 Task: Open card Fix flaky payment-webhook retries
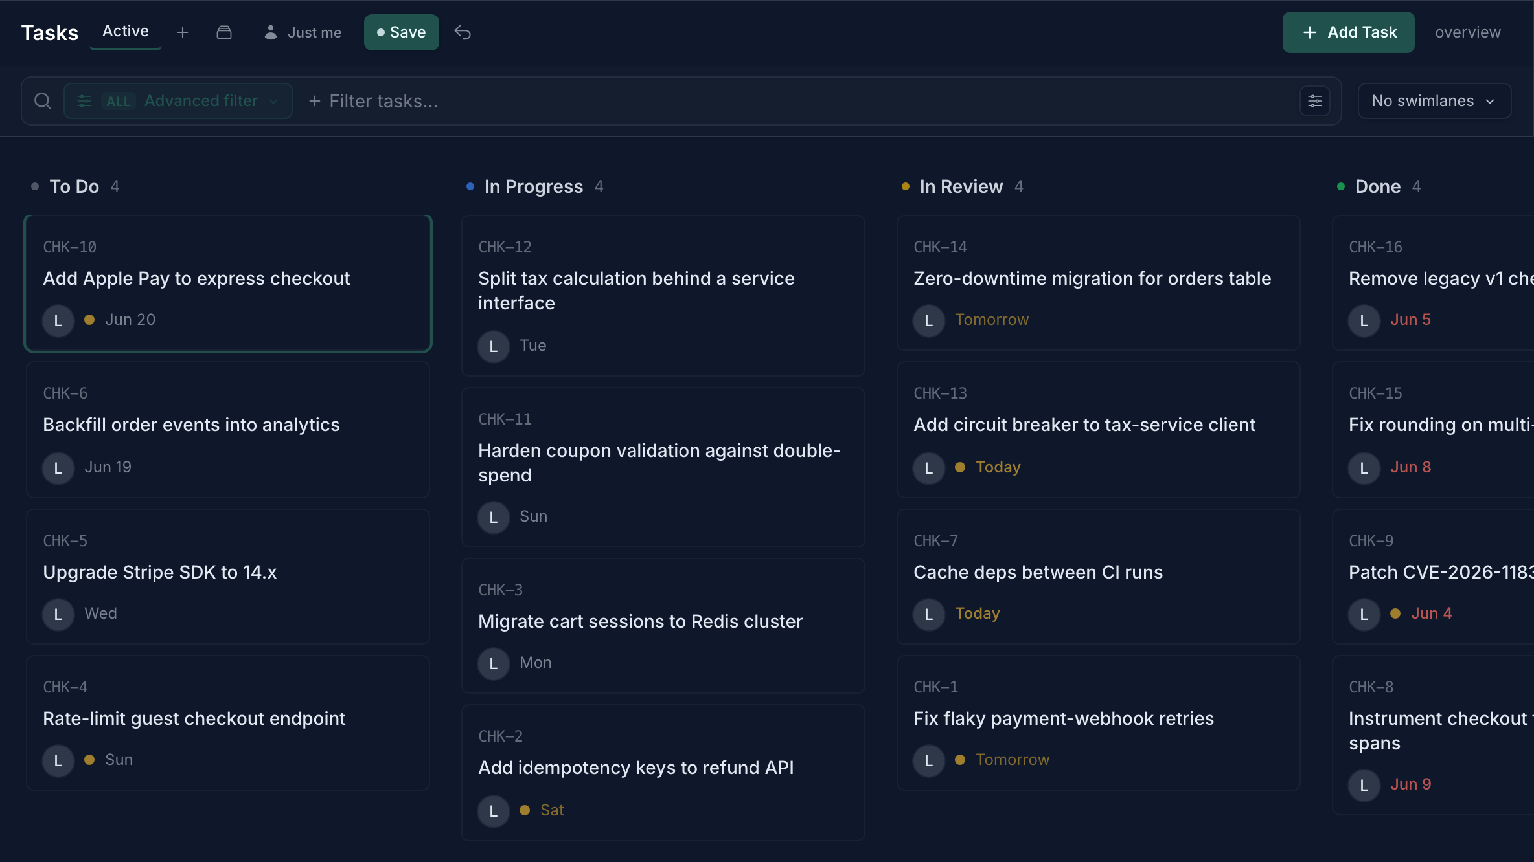pyautogui.click(x=1099, y=723)
